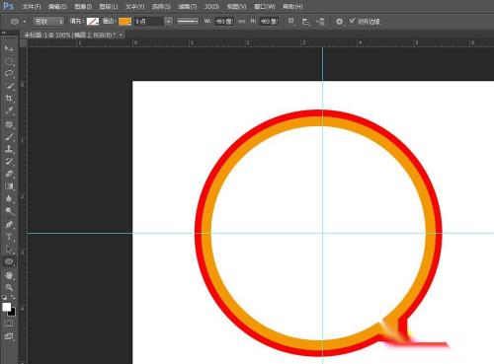Toggle link between shape width and height
Screen dimensions: 494x364
[x=242, y=22]
